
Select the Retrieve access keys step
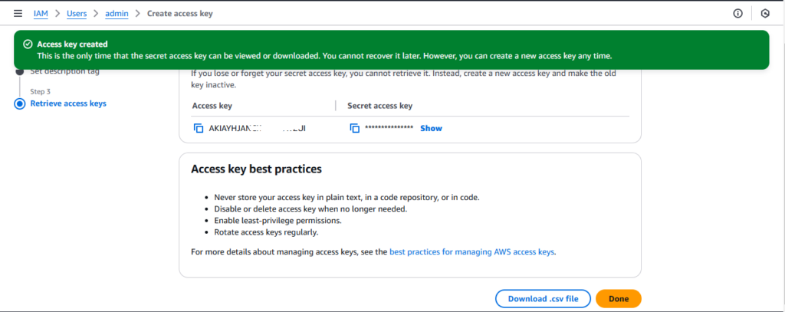19,103
